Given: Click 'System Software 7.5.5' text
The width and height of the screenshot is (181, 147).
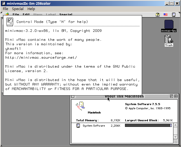Looking at the screenshot, I should [143, 104].
